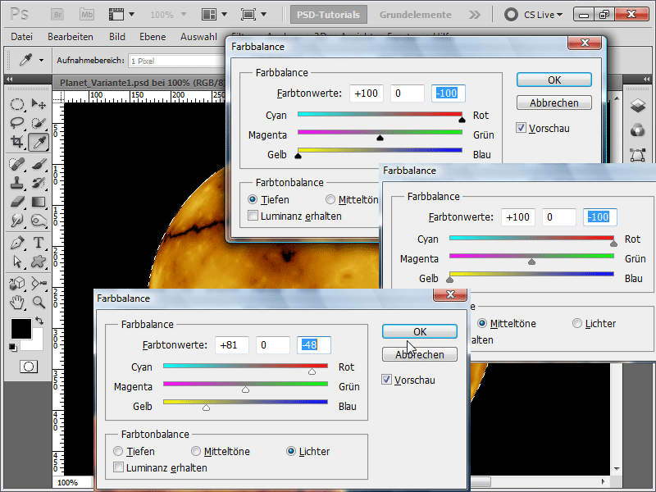
Task: Toggle Luminanz erhalten in front Farbbalance dialog
Action: click(118, 467)
